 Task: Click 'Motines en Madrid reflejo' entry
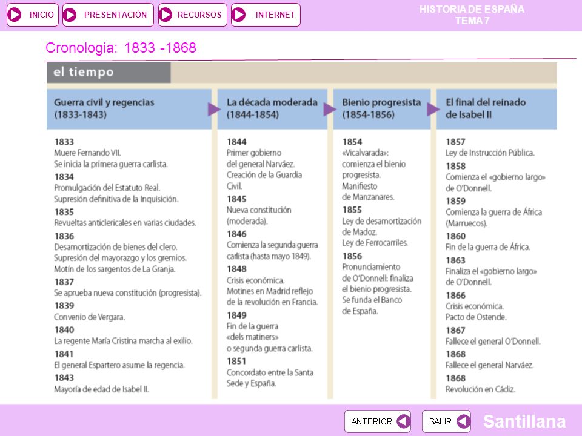270,291
